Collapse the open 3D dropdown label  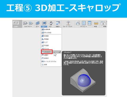[x=44, y=26]
